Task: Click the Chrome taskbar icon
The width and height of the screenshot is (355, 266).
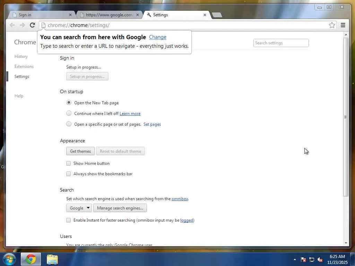Action: [x=31, y=259]
